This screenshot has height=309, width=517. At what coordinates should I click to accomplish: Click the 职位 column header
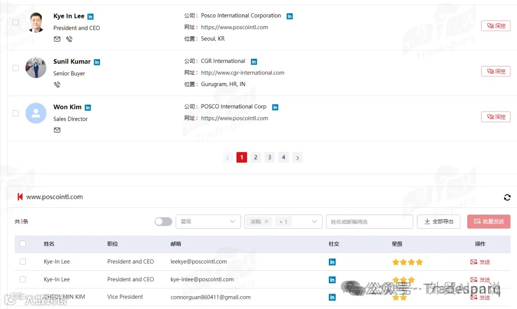click(x=112, y=244)
